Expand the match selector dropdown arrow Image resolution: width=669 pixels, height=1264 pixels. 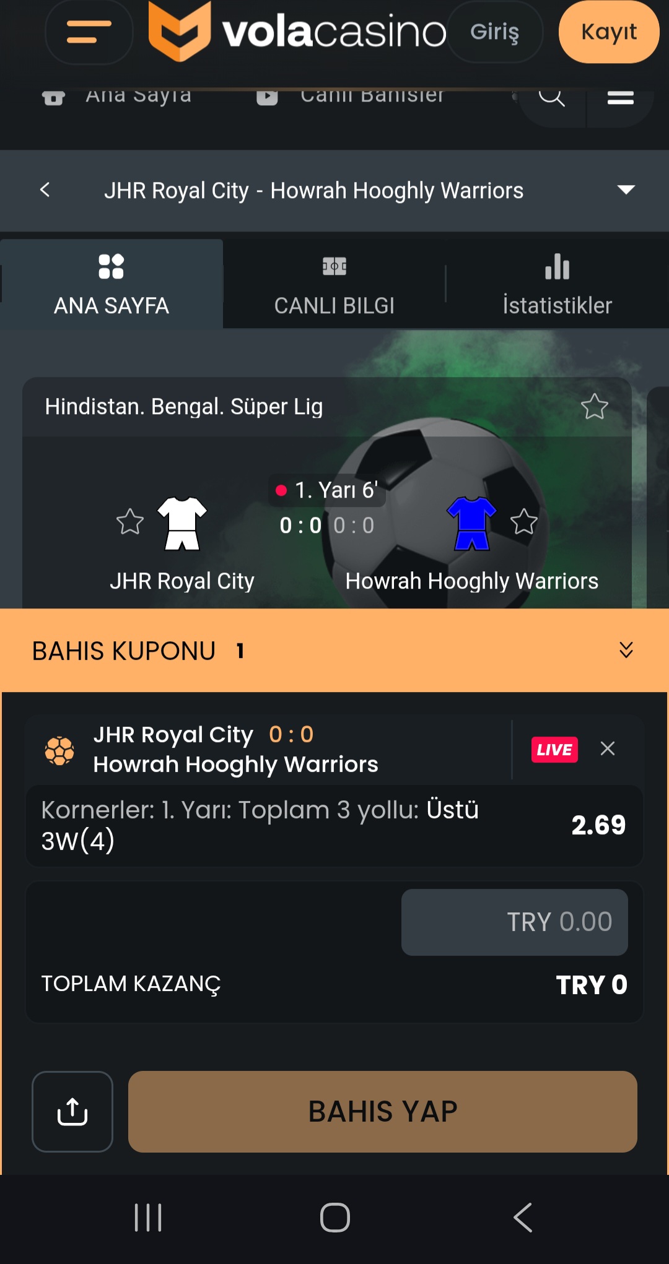pos(626,189)
